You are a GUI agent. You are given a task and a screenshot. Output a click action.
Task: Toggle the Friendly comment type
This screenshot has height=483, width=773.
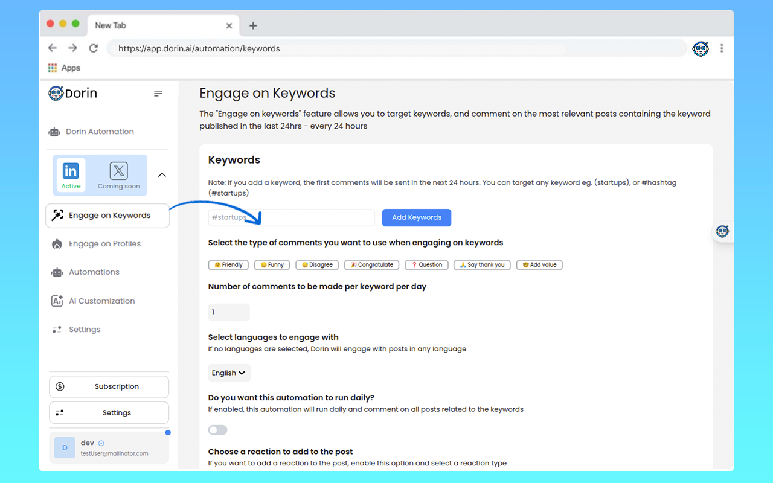(229, 264)
